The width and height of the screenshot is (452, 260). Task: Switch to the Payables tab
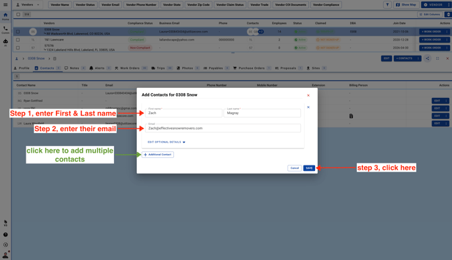tap(216, 68)
